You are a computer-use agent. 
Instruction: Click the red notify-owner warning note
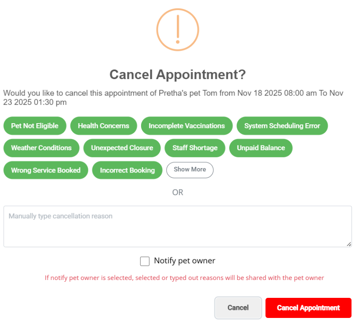click(x=184, y=278)
